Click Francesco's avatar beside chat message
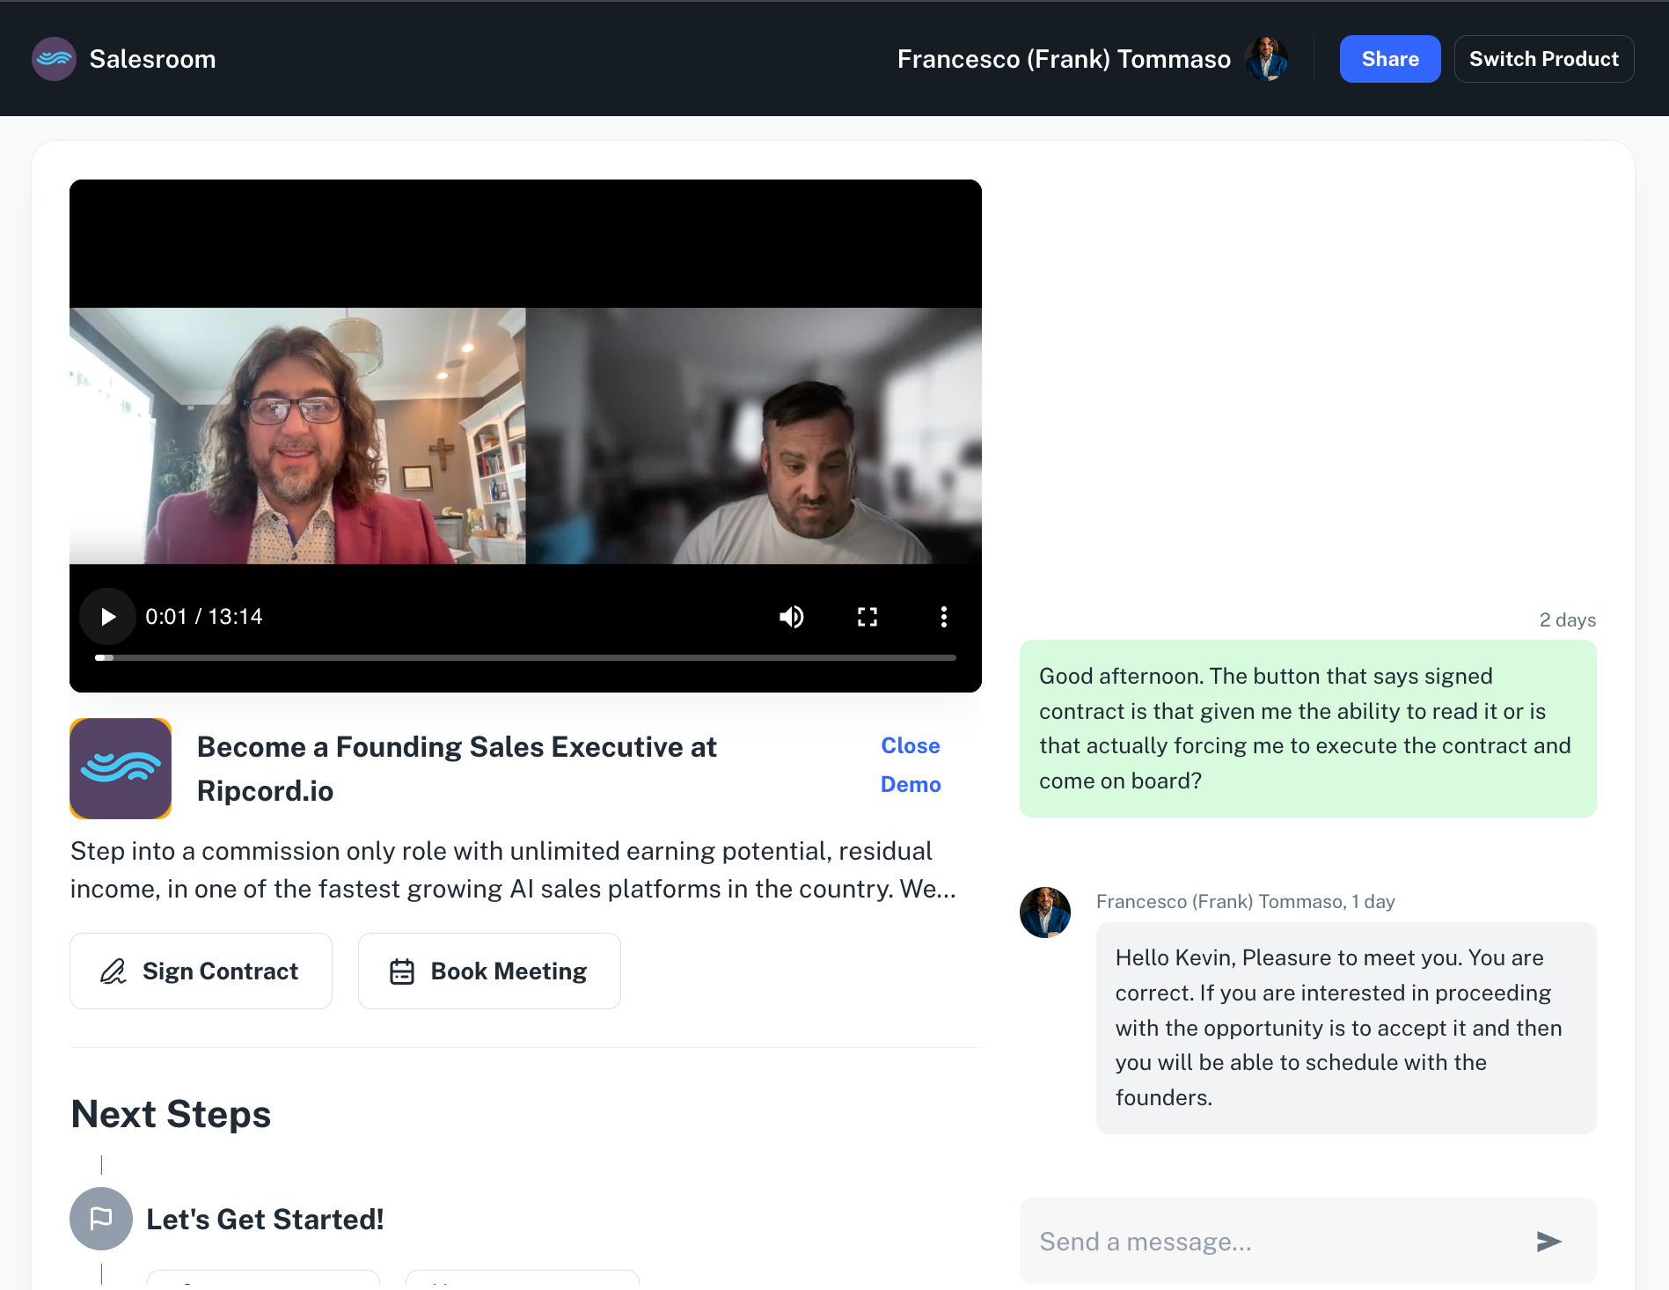Screen dimensions: 1669x1290 [1045, 913]
